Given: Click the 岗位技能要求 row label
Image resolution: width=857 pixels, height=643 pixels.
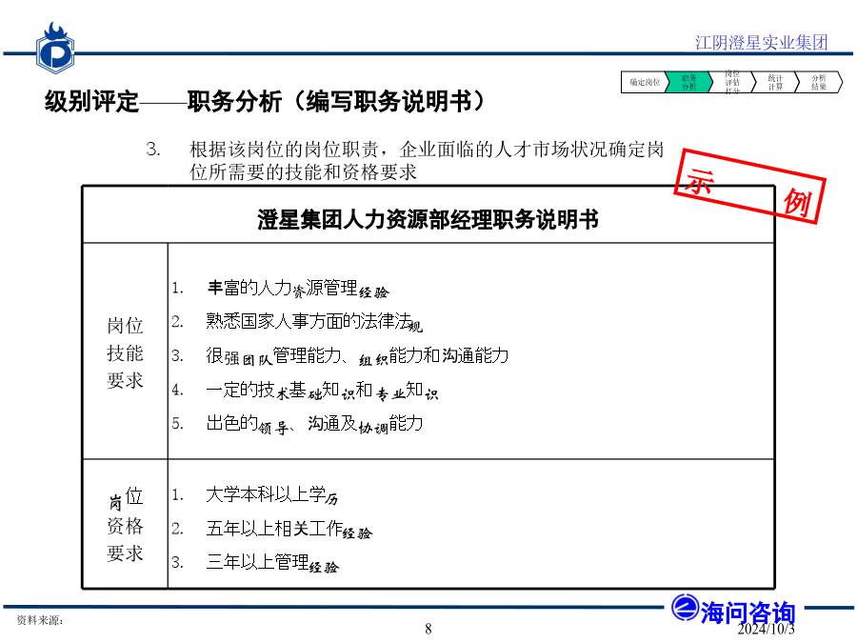Looking at the screenshot, I should [x=125, y=353].
